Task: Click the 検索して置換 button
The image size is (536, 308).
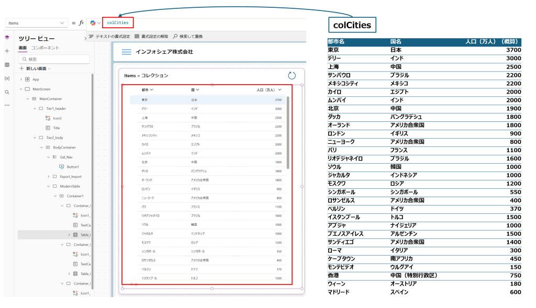Action: pyautogui.click(x=187, y=37)
